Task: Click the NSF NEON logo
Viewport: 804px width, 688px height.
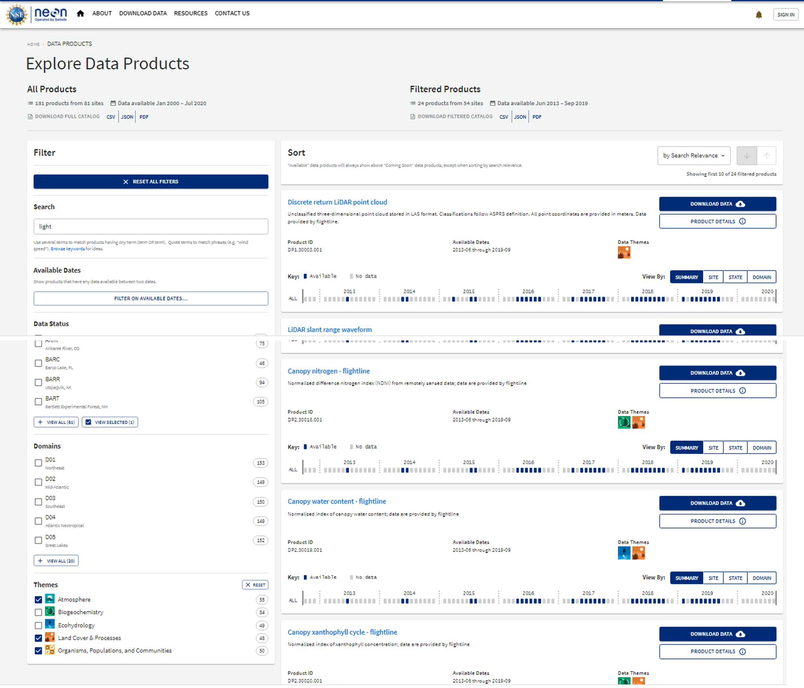Action: coord(36,14)
